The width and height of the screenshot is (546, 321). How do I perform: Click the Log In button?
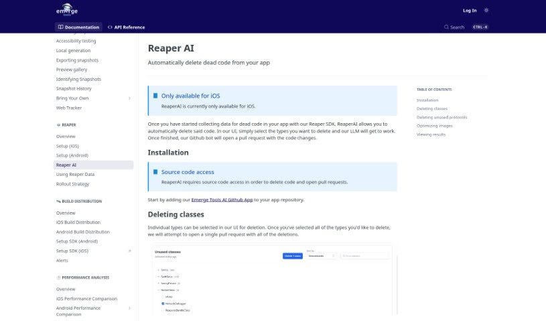pyautogui.click(x=470, y=11)
